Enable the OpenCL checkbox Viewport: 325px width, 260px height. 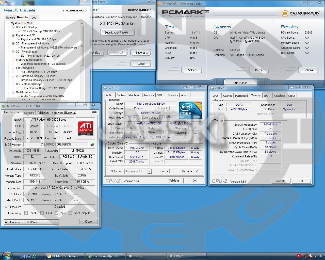26,213
